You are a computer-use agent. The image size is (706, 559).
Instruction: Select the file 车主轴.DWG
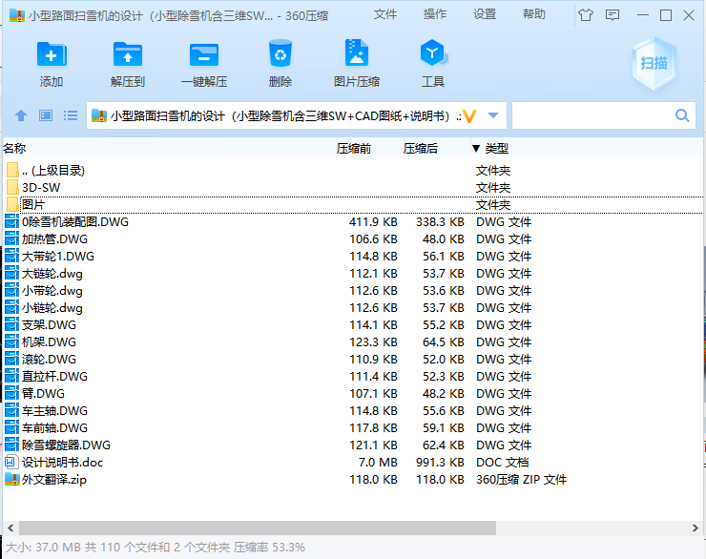pyautogui.click(x=55, y=410)
